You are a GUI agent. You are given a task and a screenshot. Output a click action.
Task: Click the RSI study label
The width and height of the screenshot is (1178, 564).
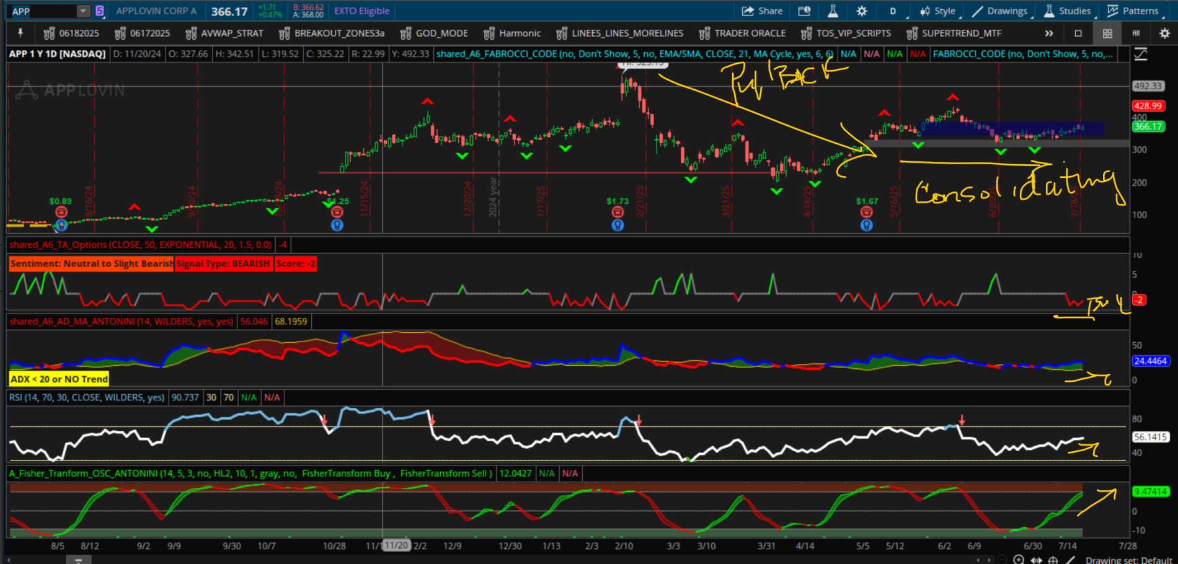[x=87, y=397]
